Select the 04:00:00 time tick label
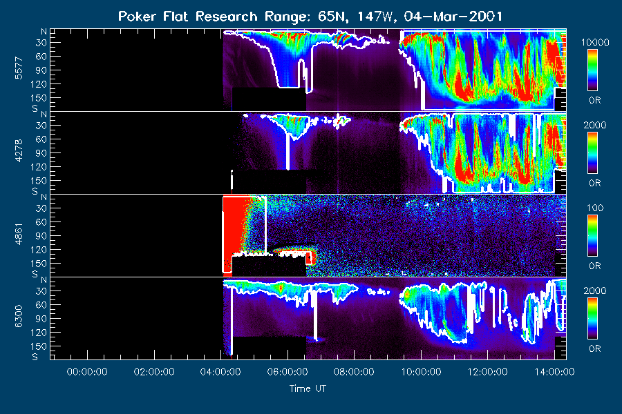This screenshot has height=414, width=622. pyautogui.click(x=220, y=372)
